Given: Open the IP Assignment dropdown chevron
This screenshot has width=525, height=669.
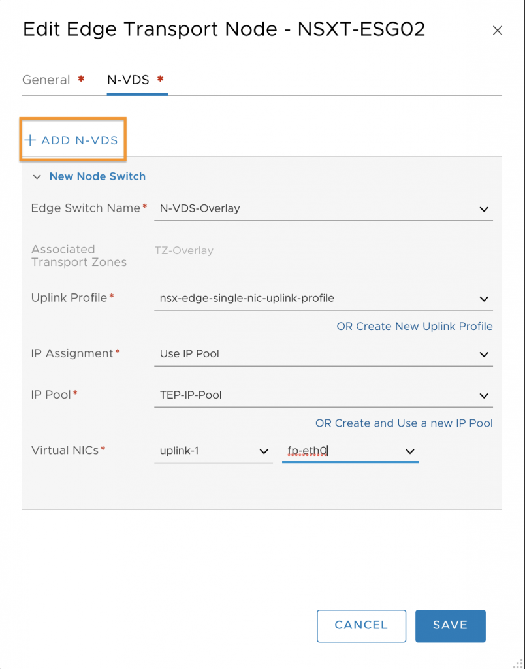Looking at the screenshot, I should tap(484, 355).
